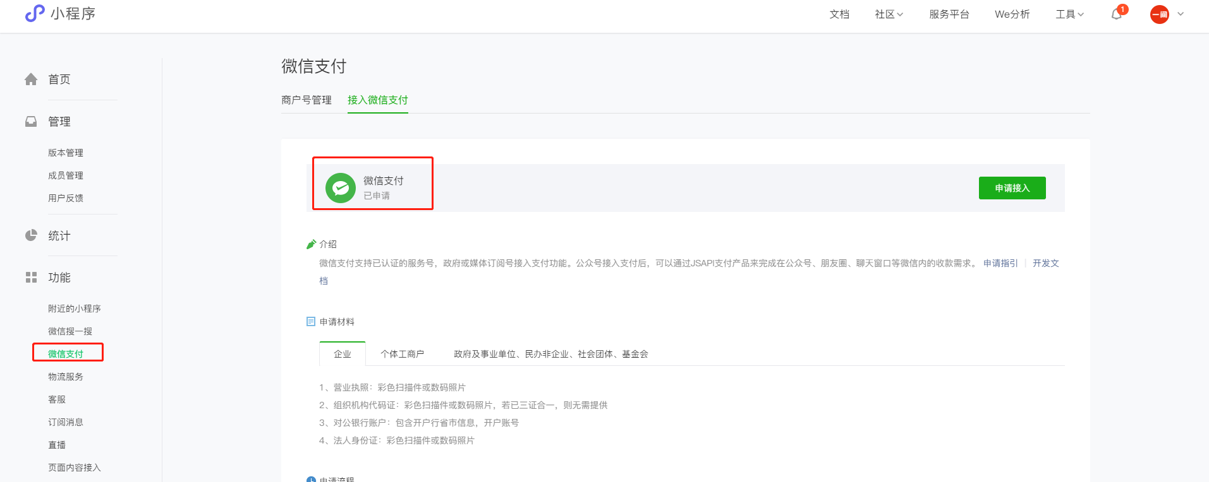
Task: Select 功能 section in sidebar
Action: coord(59,278)
